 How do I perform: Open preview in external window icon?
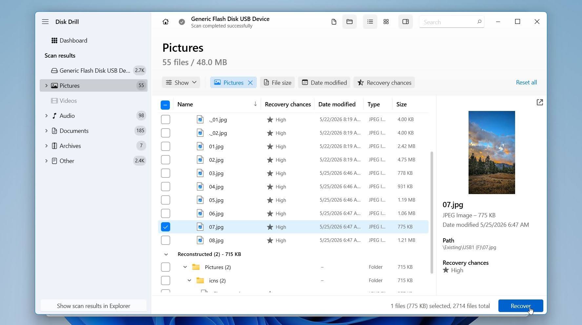click(540, 102)
